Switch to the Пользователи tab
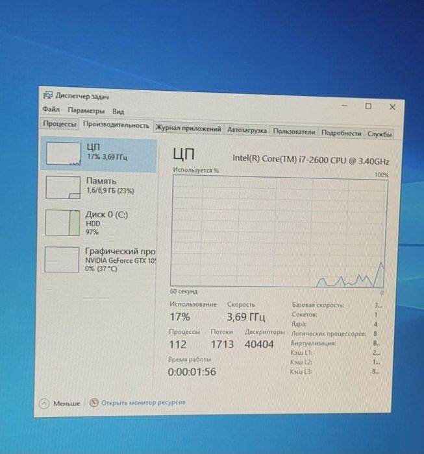 [x=294, y=132]
